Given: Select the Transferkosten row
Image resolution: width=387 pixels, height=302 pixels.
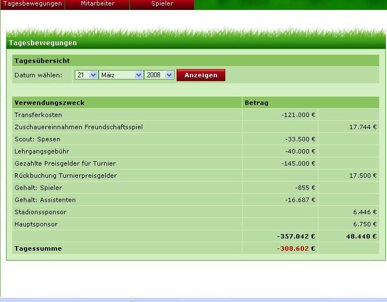Looking at the screenshot, I should tap(38, 115).
